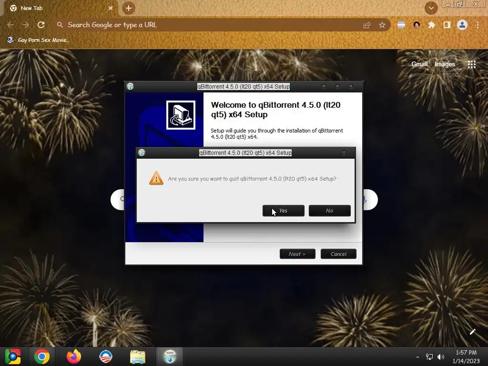The width and height of the screenshot is (488, 366).
Task: Minimize the qBittorrent Setup window
Action: [x=324, y=87]
